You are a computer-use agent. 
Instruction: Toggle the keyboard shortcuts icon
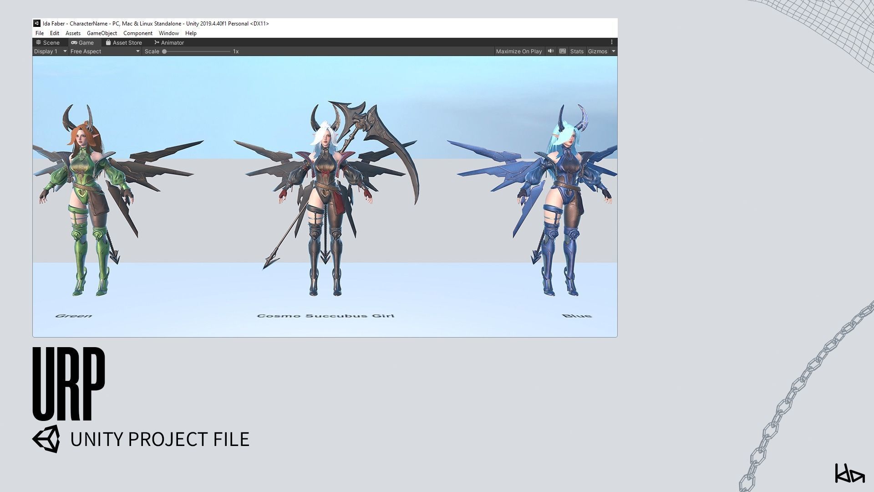coord(563,51)
